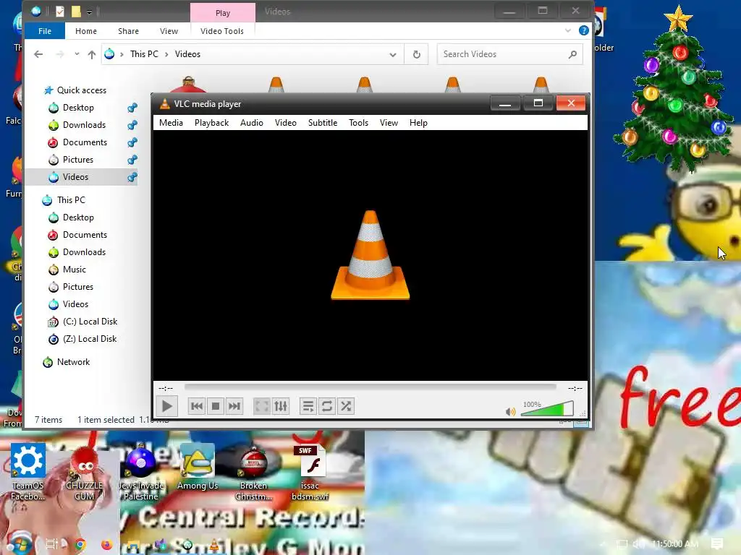Open Downloads under Quick access
Viewport: 741px width, 555px height.
(x=84, y=125)
